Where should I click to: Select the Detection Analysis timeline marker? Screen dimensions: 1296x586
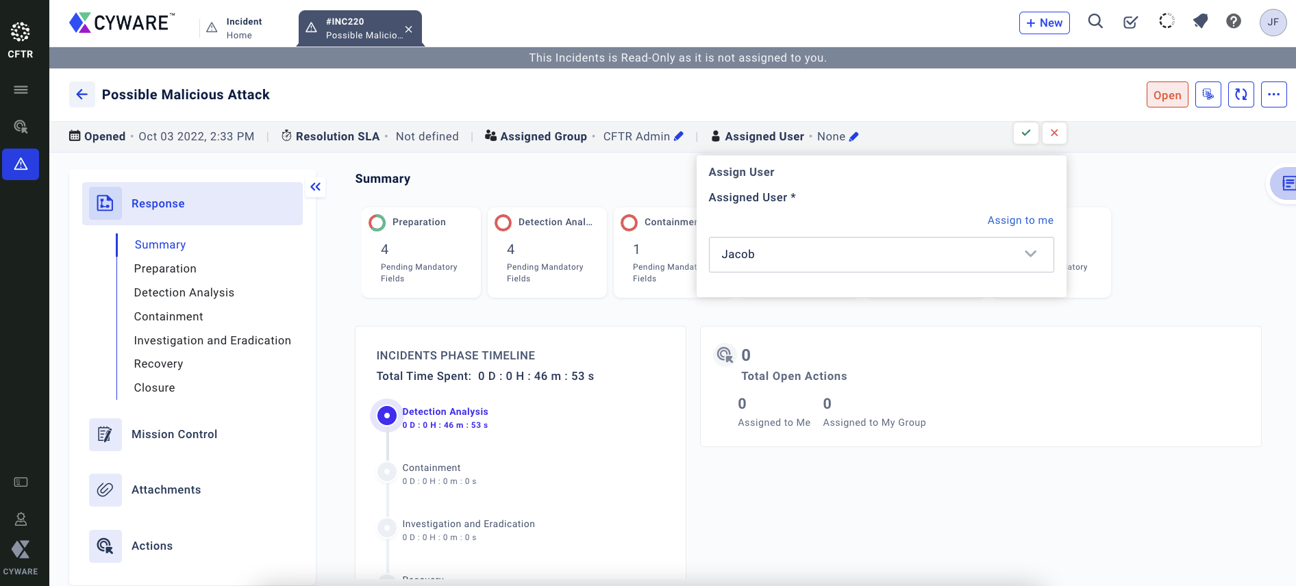tap(387, 416)
